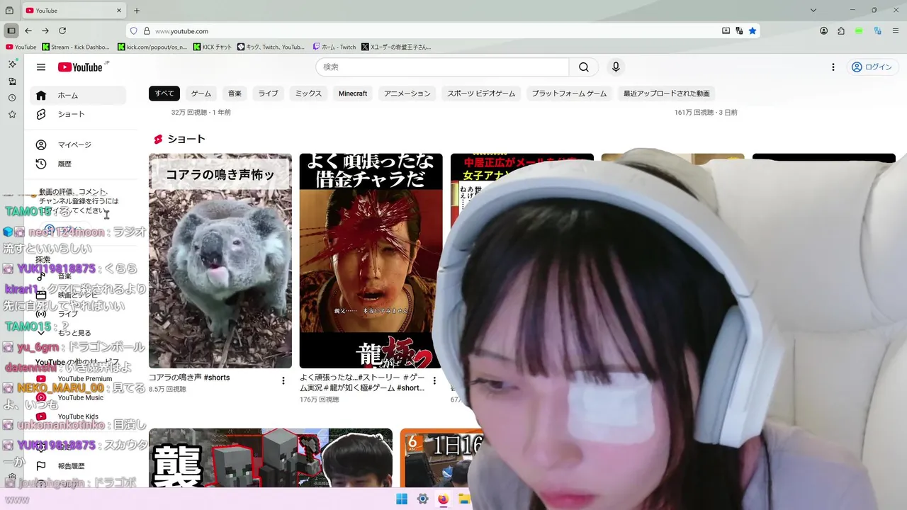Select the すべて filter chip

[x=164, y=93]
